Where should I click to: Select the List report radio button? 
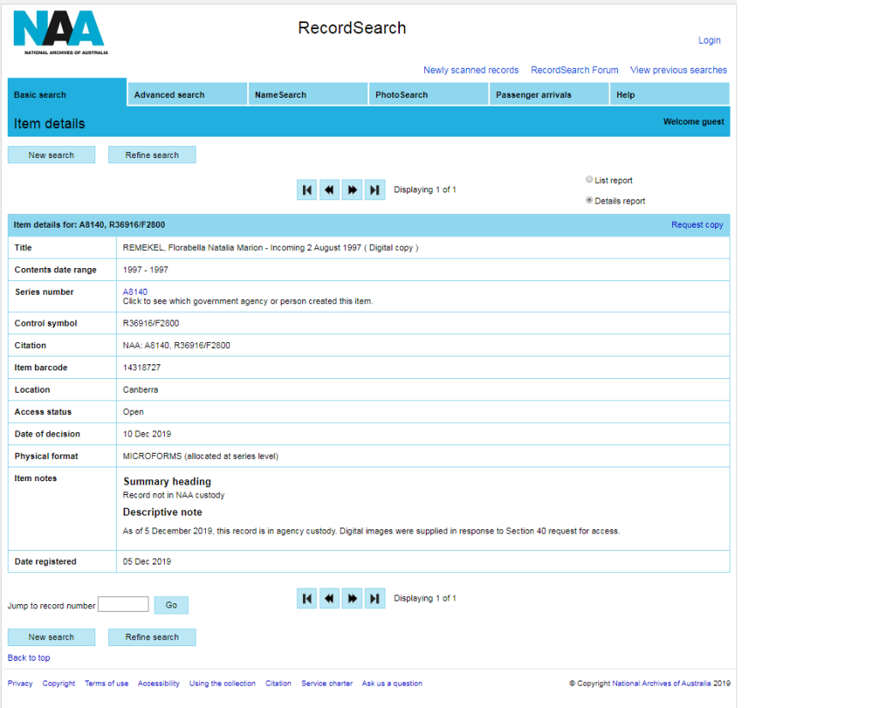(589, 180)
